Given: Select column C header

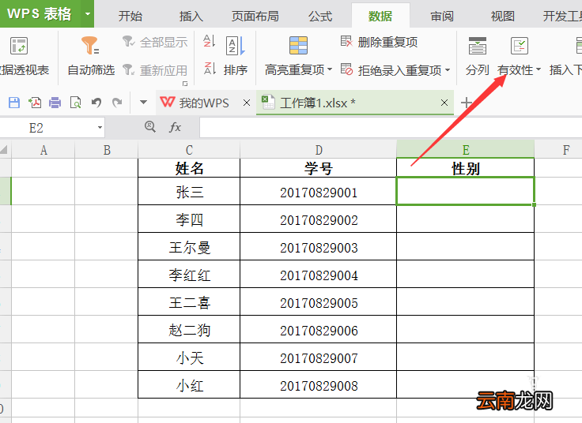Looking at the screenshot, I should tap(189, 150).
